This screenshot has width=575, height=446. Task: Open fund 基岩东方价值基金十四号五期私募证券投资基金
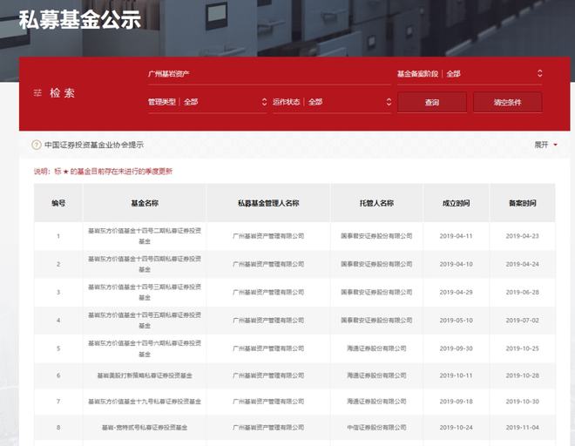point(145,321)
